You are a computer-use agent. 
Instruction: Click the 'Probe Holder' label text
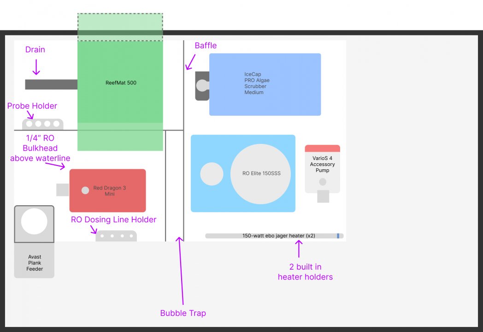(32, 106)
